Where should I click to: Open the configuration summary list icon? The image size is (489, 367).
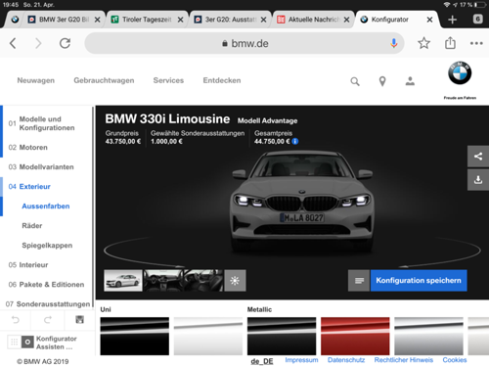pos(359,280)
